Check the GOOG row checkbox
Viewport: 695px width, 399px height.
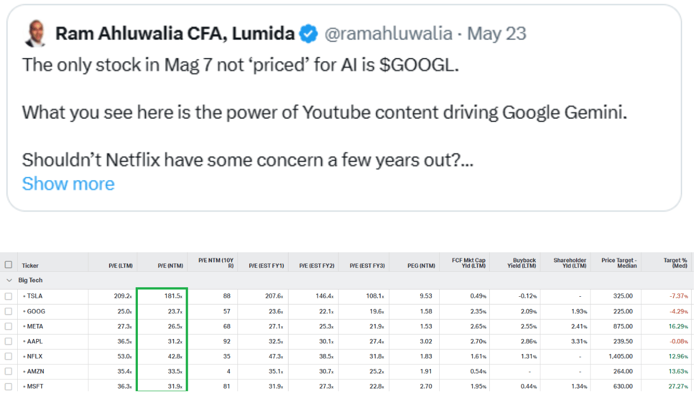(8, 311)
